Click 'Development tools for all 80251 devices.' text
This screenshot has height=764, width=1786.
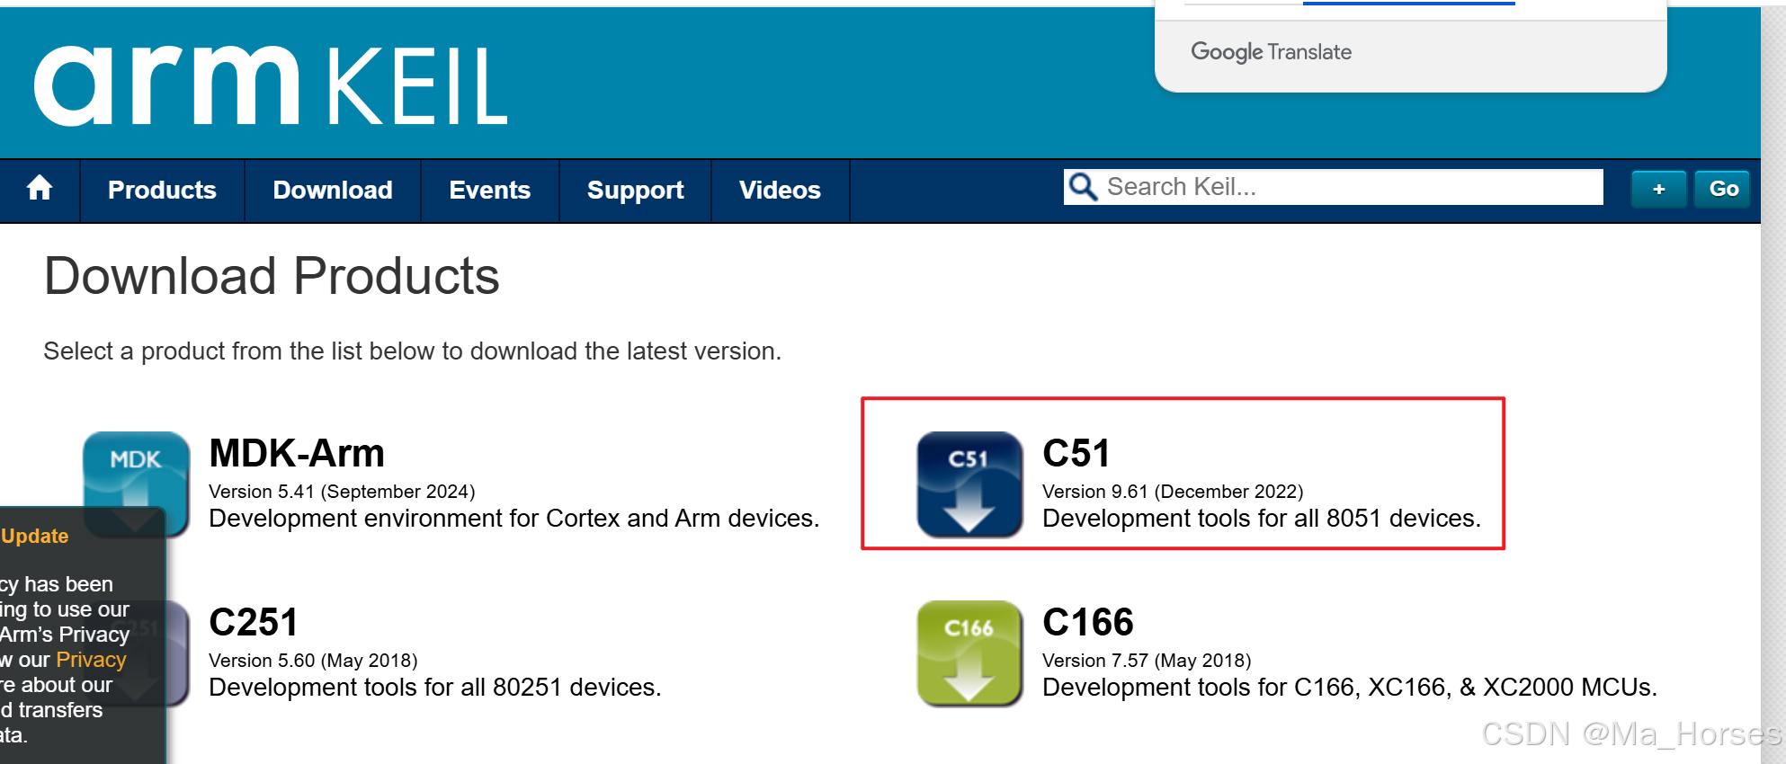click(x=435, y=688)
